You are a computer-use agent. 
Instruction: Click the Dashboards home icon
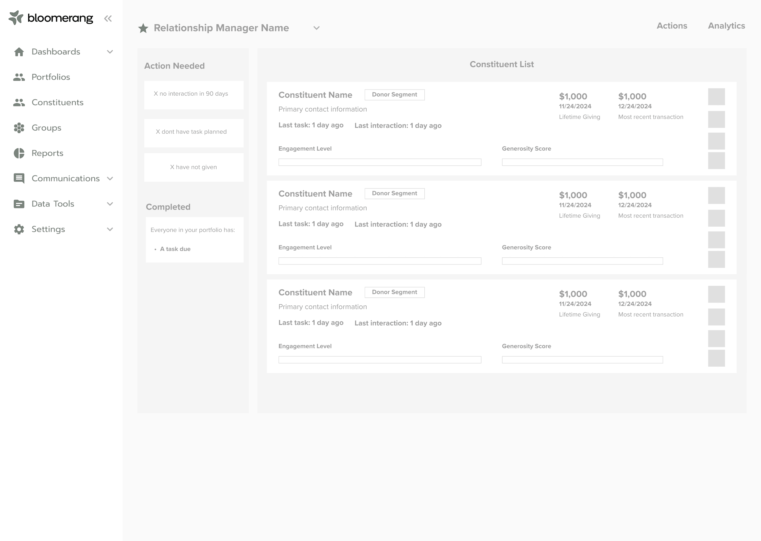(x=19, y=52)
